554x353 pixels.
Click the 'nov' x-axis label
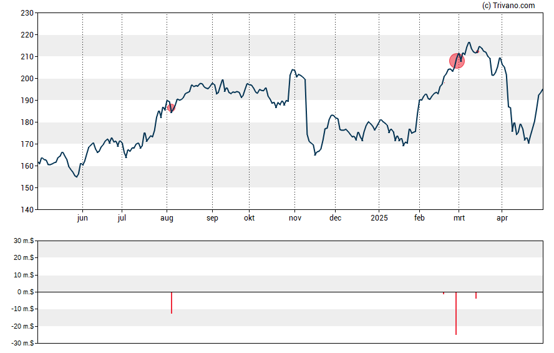click(x=295, y=218)
